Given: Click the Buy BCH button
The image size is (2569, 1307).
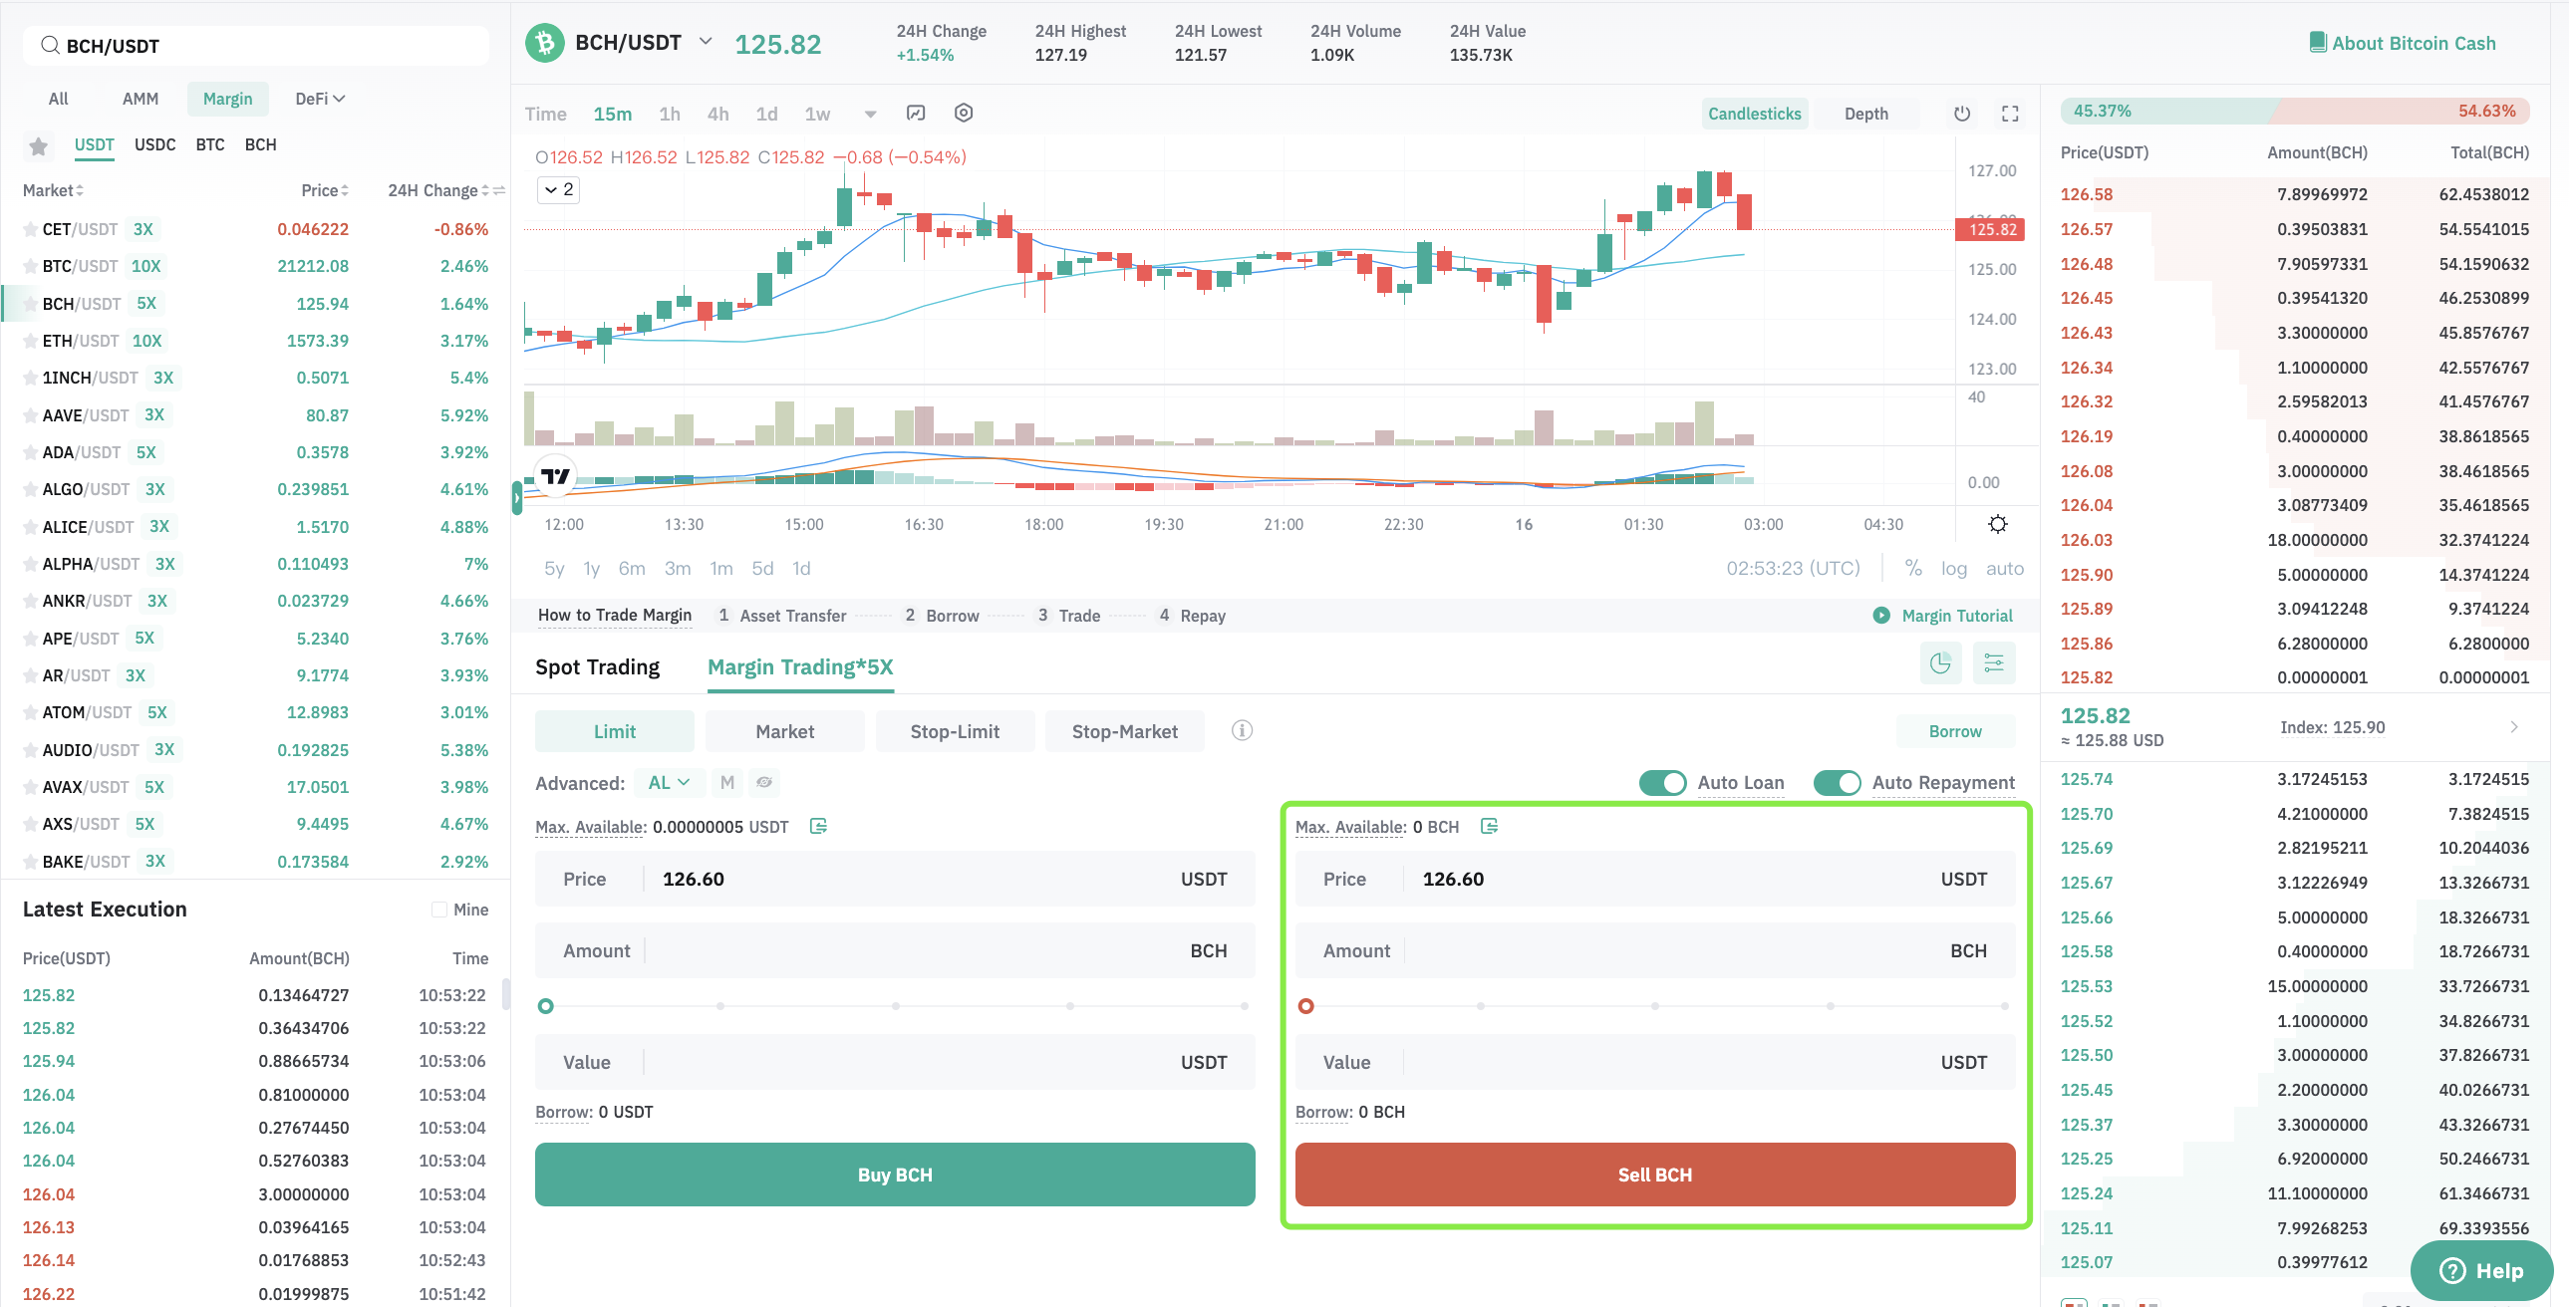Looking at the screenshot, I should [895, 1175].
